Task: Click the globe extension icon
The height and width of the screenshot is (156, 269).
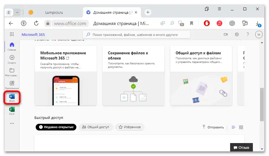Action: tap(232, 23)
